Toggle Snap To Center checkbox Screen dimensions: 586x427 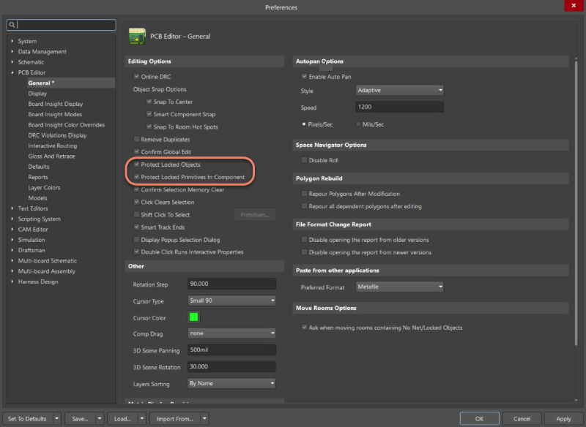point(149,102)
